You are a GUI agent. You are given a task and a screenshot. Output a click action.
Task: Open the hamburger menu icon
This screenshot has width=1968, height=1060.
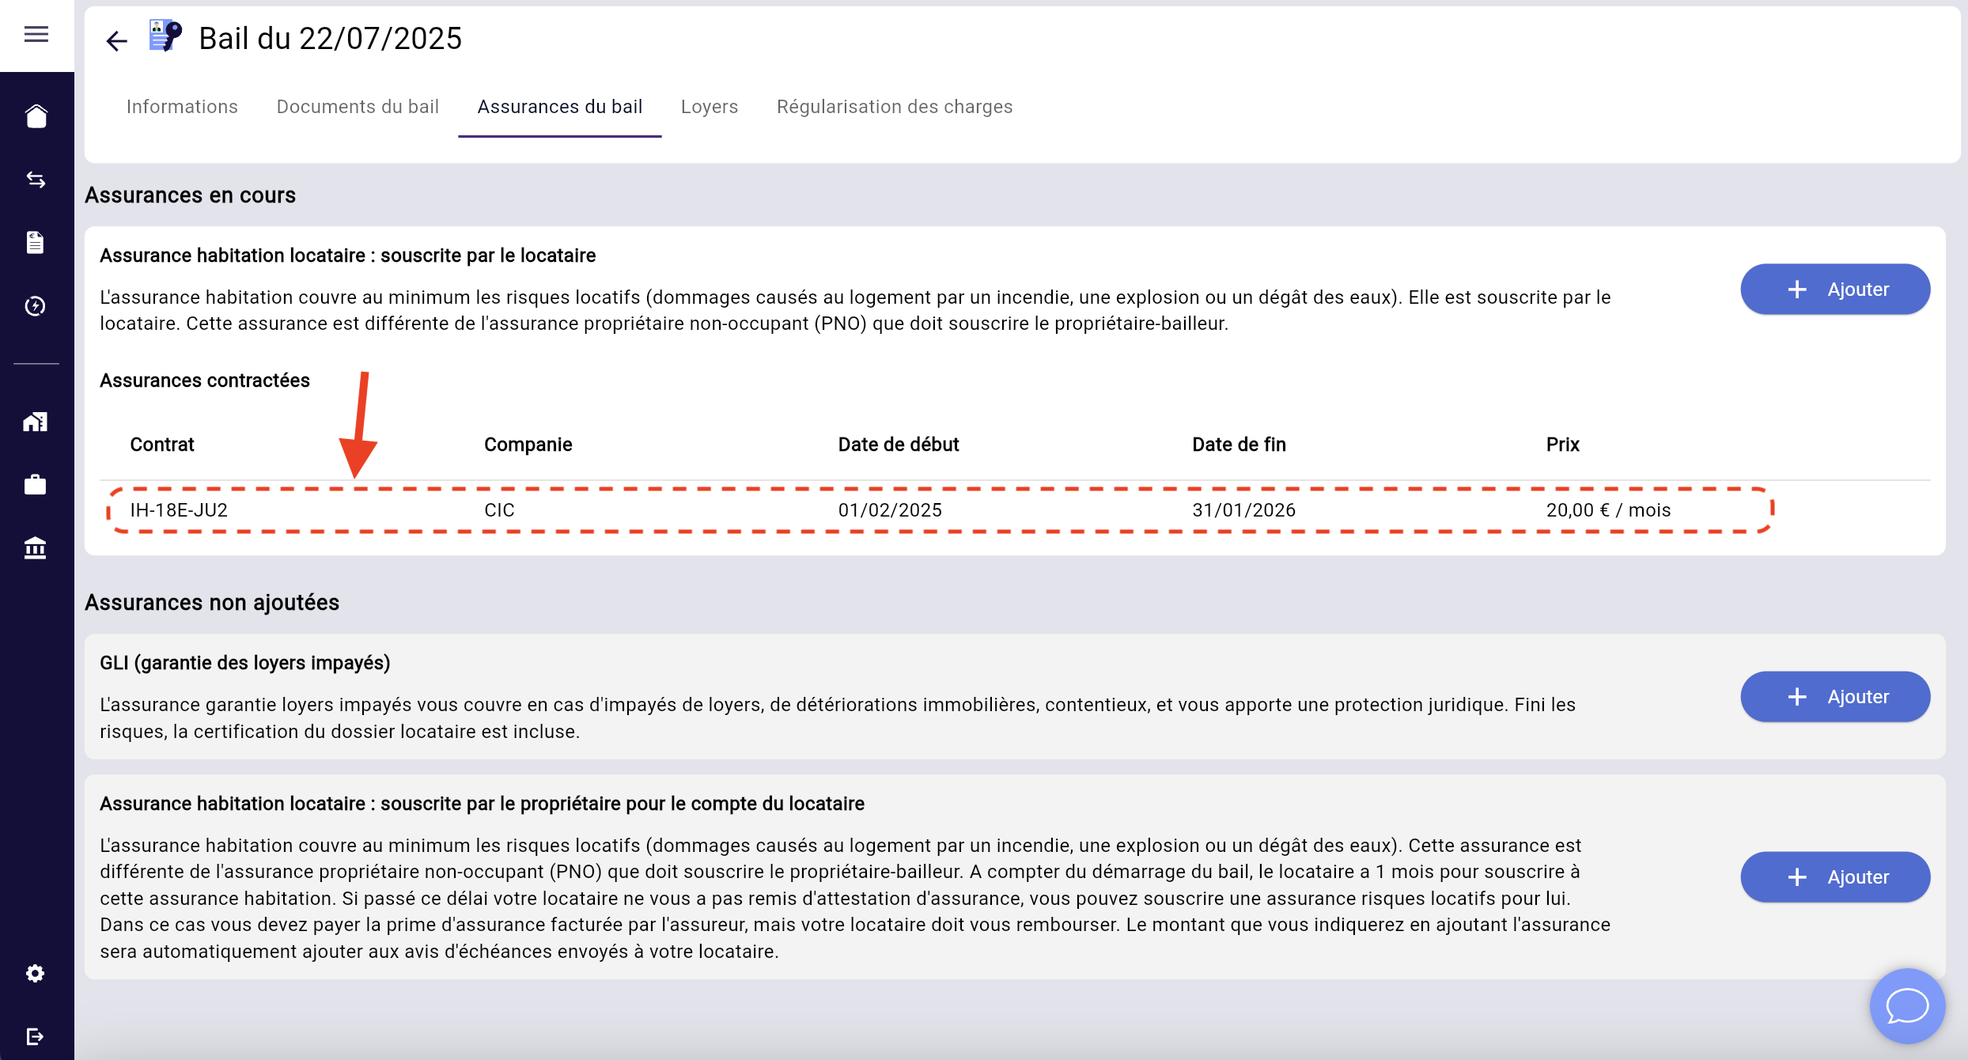click(36, 34)
